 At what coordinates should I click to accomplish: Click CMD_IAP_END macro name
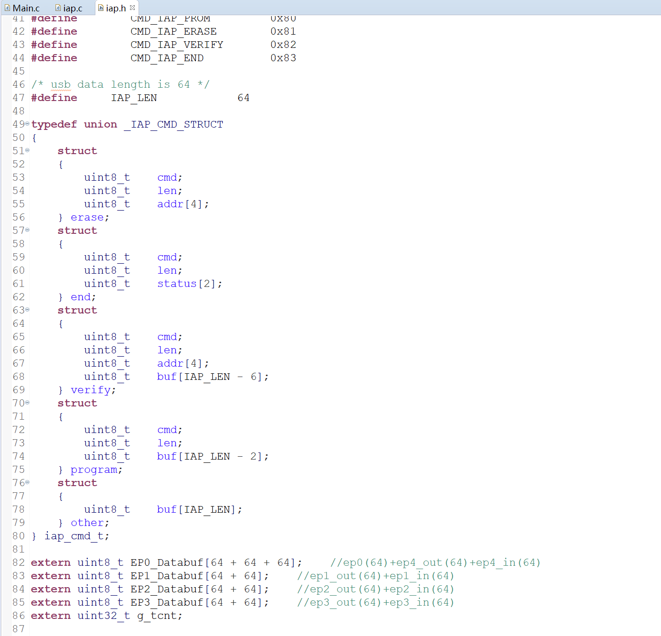click(x=167, y=58)
